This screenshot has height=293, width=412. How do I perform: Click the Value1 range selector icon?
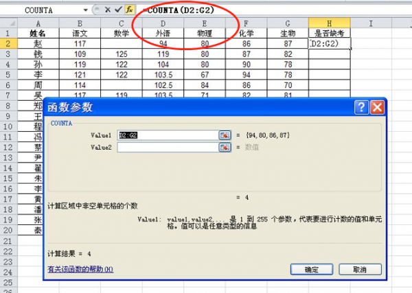(225, 135)
